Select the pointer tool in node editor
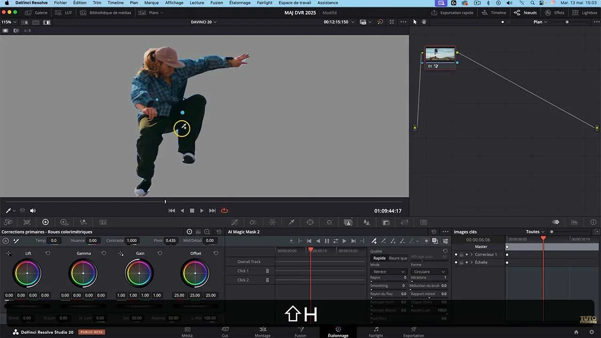 coord(415,22)
